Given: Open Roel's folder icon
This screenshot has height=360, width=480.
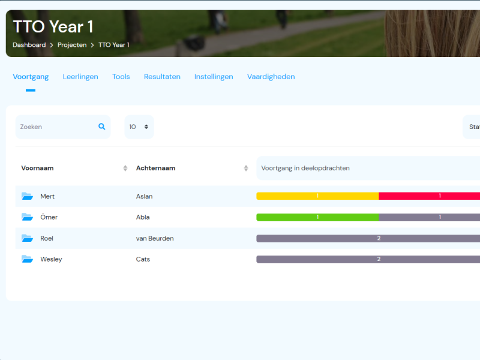Looking at the screenshot, I should pyautogui.click(x=27, y=238).
